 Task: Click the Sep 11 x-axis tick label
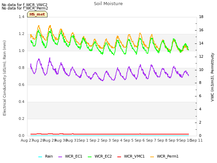point(197,140)
